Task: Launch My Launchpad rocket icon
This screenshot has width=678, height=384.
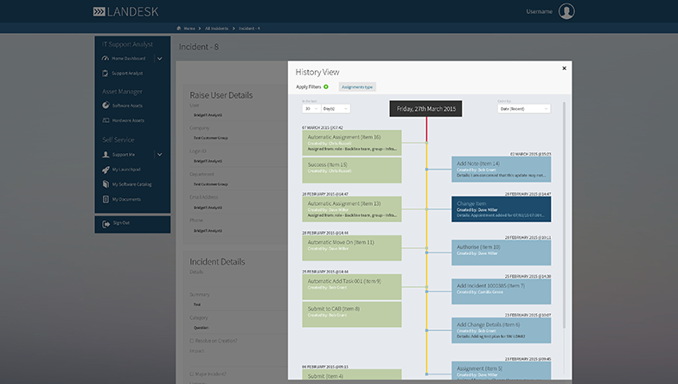Action: click(106, 170)
